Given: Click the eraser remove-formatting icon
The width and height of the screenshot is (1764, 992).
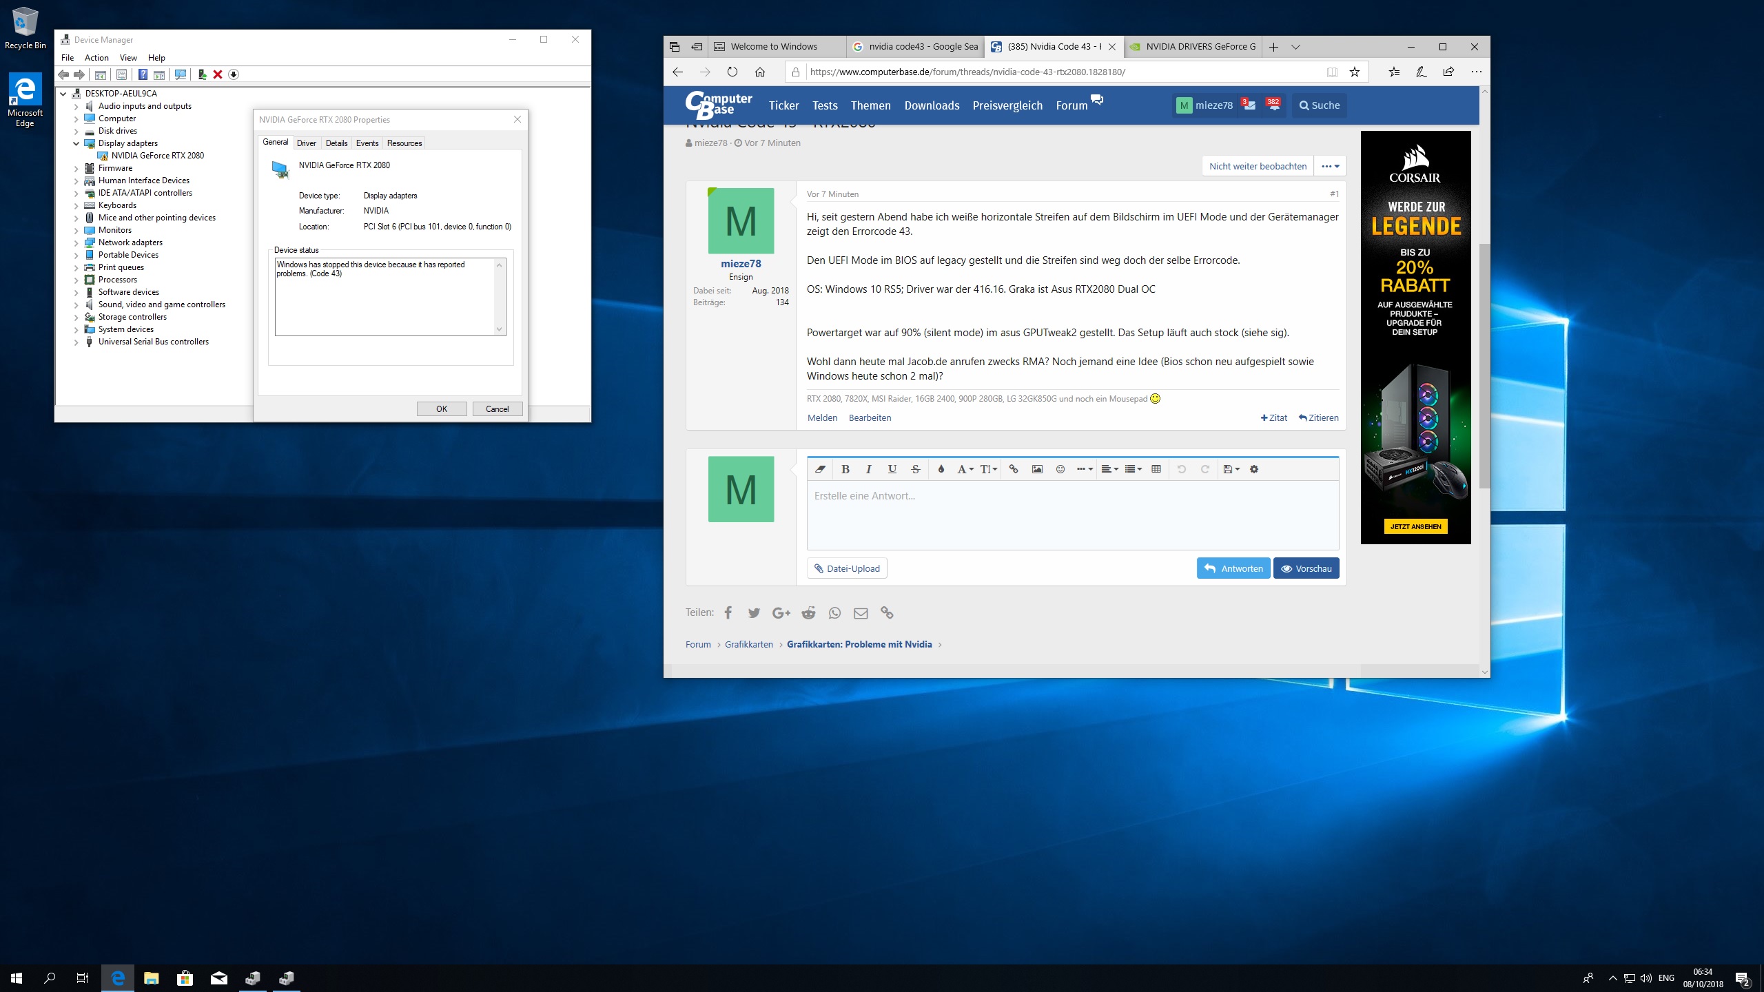Looking at the screenshot, I should (820, 469).
